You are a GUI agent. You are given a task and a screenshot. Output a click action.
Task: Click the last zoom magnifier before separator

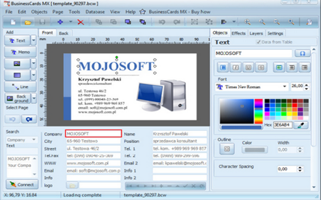tap(291, 22)
